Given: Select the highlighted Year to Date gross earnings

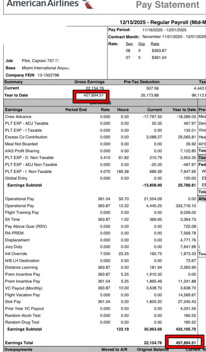Looking at the screenshot, I should click(91, 96).
